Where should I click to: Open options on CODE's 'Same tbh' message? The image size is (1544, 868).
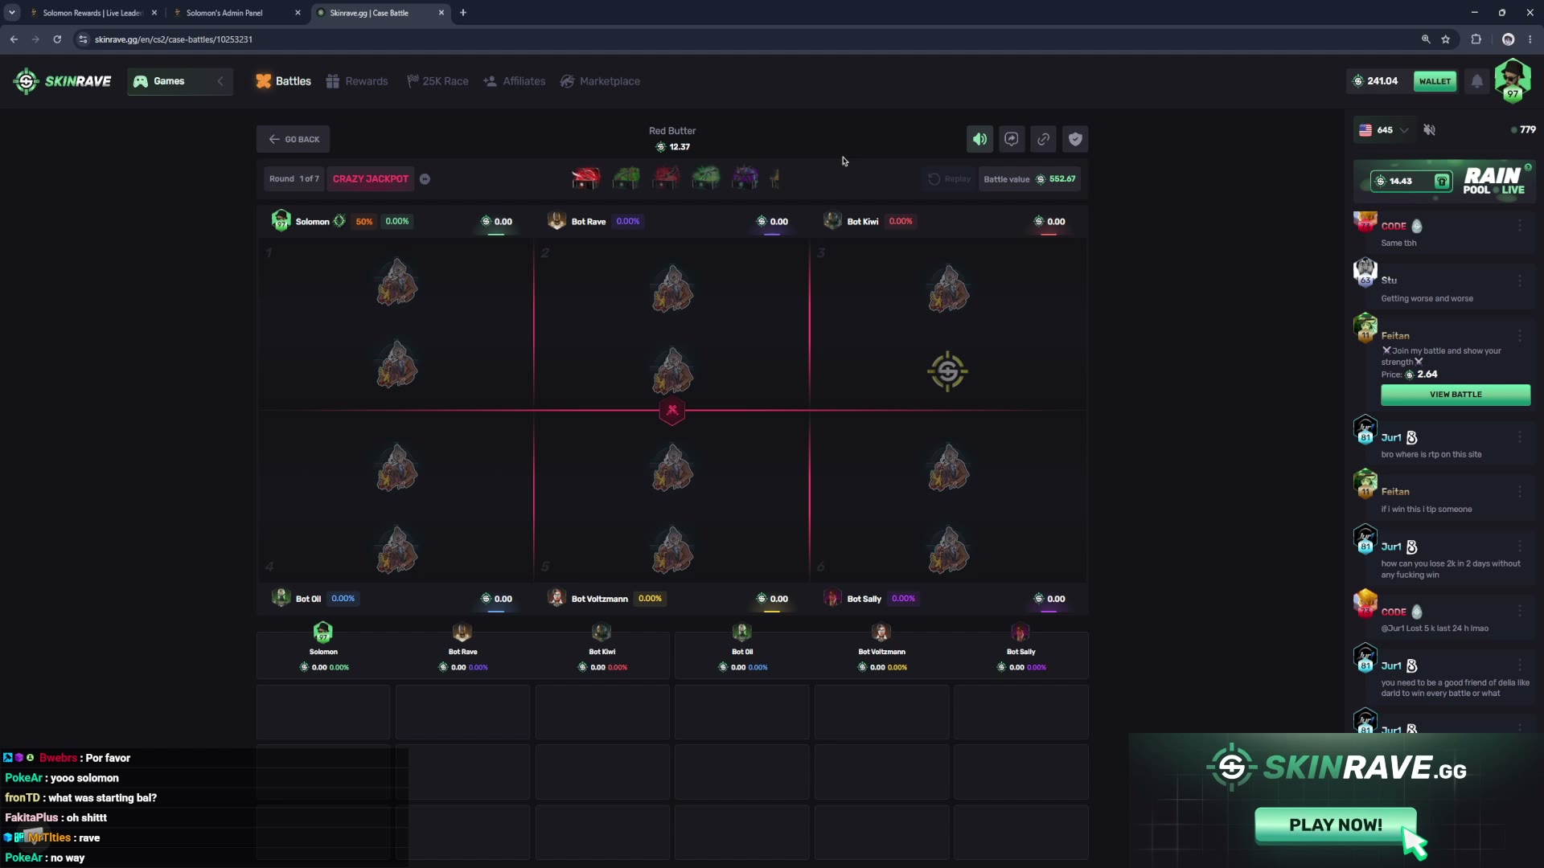tap(1520, 226)
